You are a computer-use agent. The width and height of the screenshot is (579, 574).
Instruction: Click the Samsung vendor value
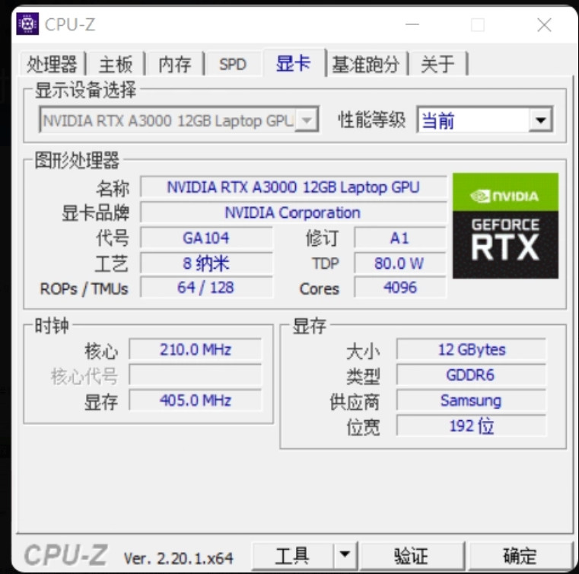(x=471, y=400)
